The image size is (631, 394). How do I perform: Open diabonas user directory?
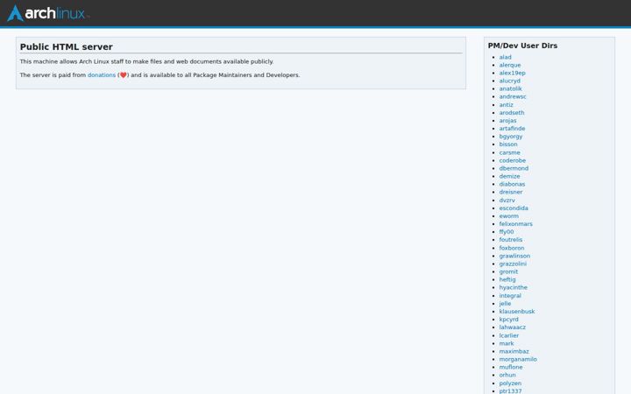click(512, 184)
